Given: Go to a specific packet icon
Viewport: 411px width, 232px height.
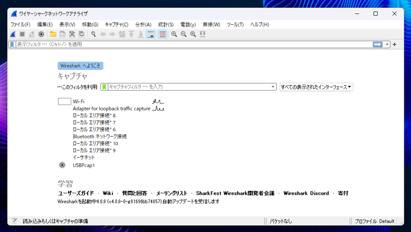Looking at the screenshot, I should 122,34.
